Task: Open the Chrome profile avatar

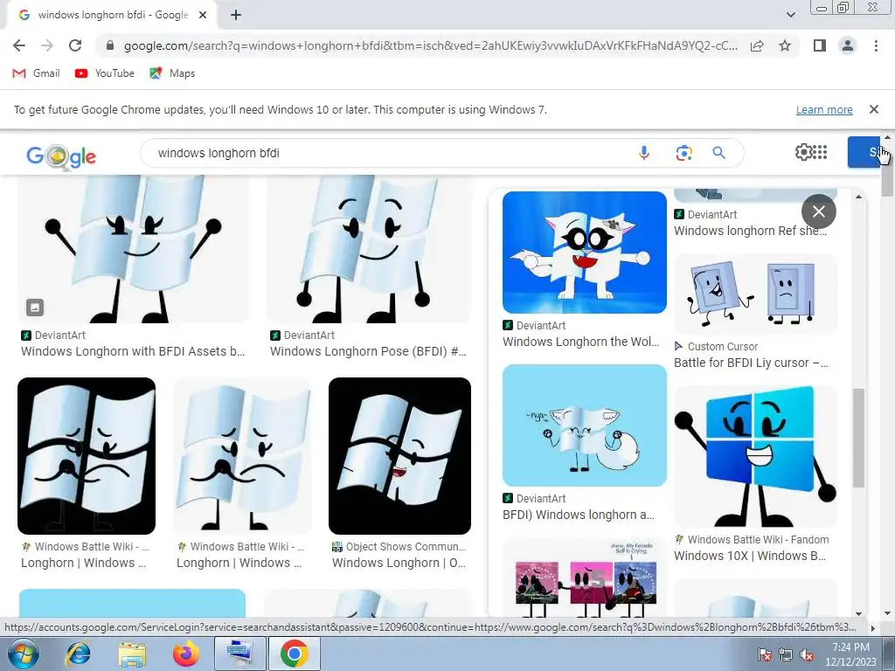Action: coord(848,45)
